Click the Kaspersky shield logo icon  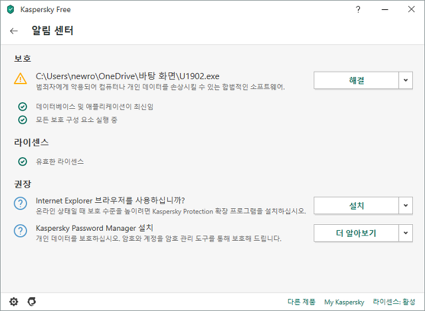[x=11, y=9]
